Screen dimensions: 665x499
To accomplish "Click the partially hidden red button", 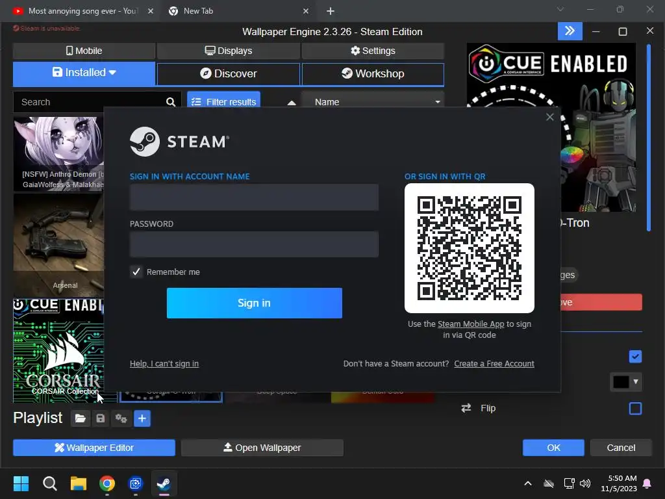I will tap(601, 302).
